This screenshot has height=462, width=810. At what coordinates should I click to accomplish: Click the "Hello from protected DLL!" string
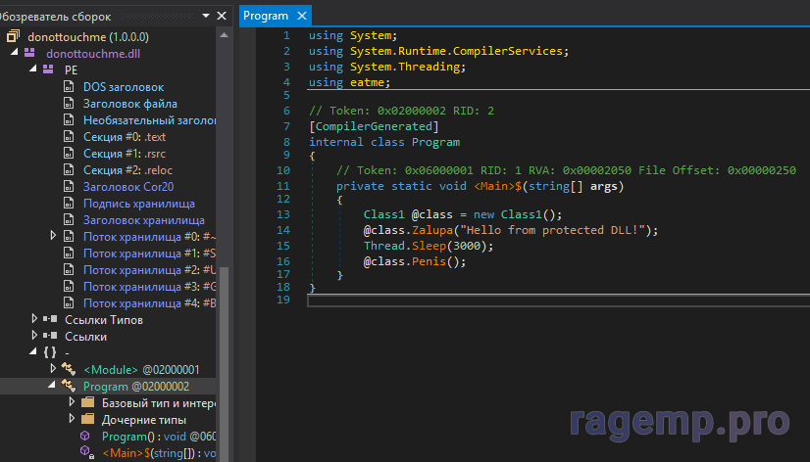[552, 229]
